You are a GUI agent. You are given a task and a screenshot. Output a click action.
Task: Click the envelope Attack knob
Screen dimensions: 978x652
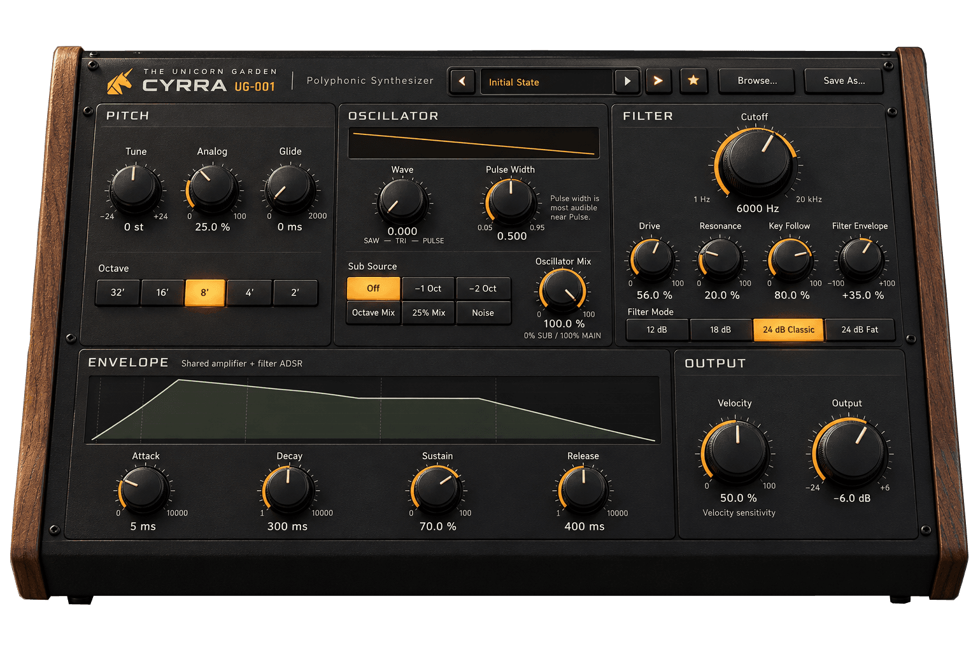145,490
